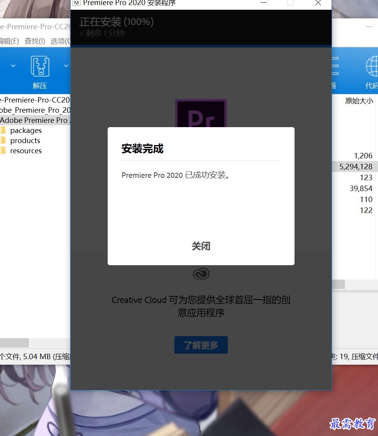Open the dropdown arrow right of 解压
The image size is (378, 436).
coord(66,66)
